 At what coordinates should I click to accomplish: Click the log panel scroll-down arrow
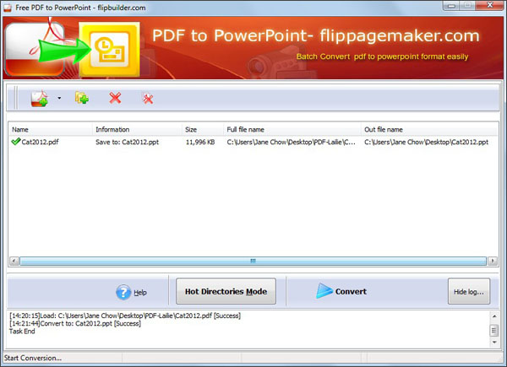(494, 342)
